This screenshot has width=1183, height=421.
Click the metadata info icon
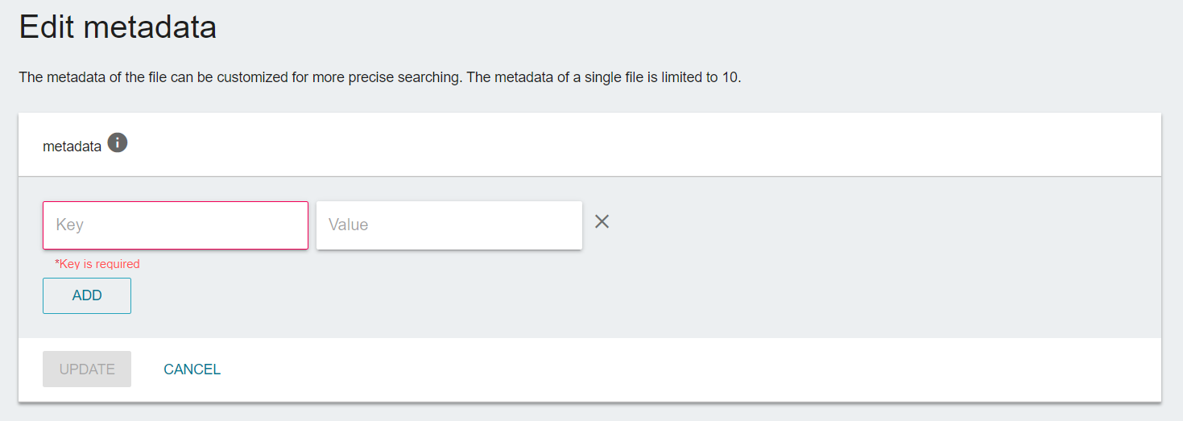[118, 143]
